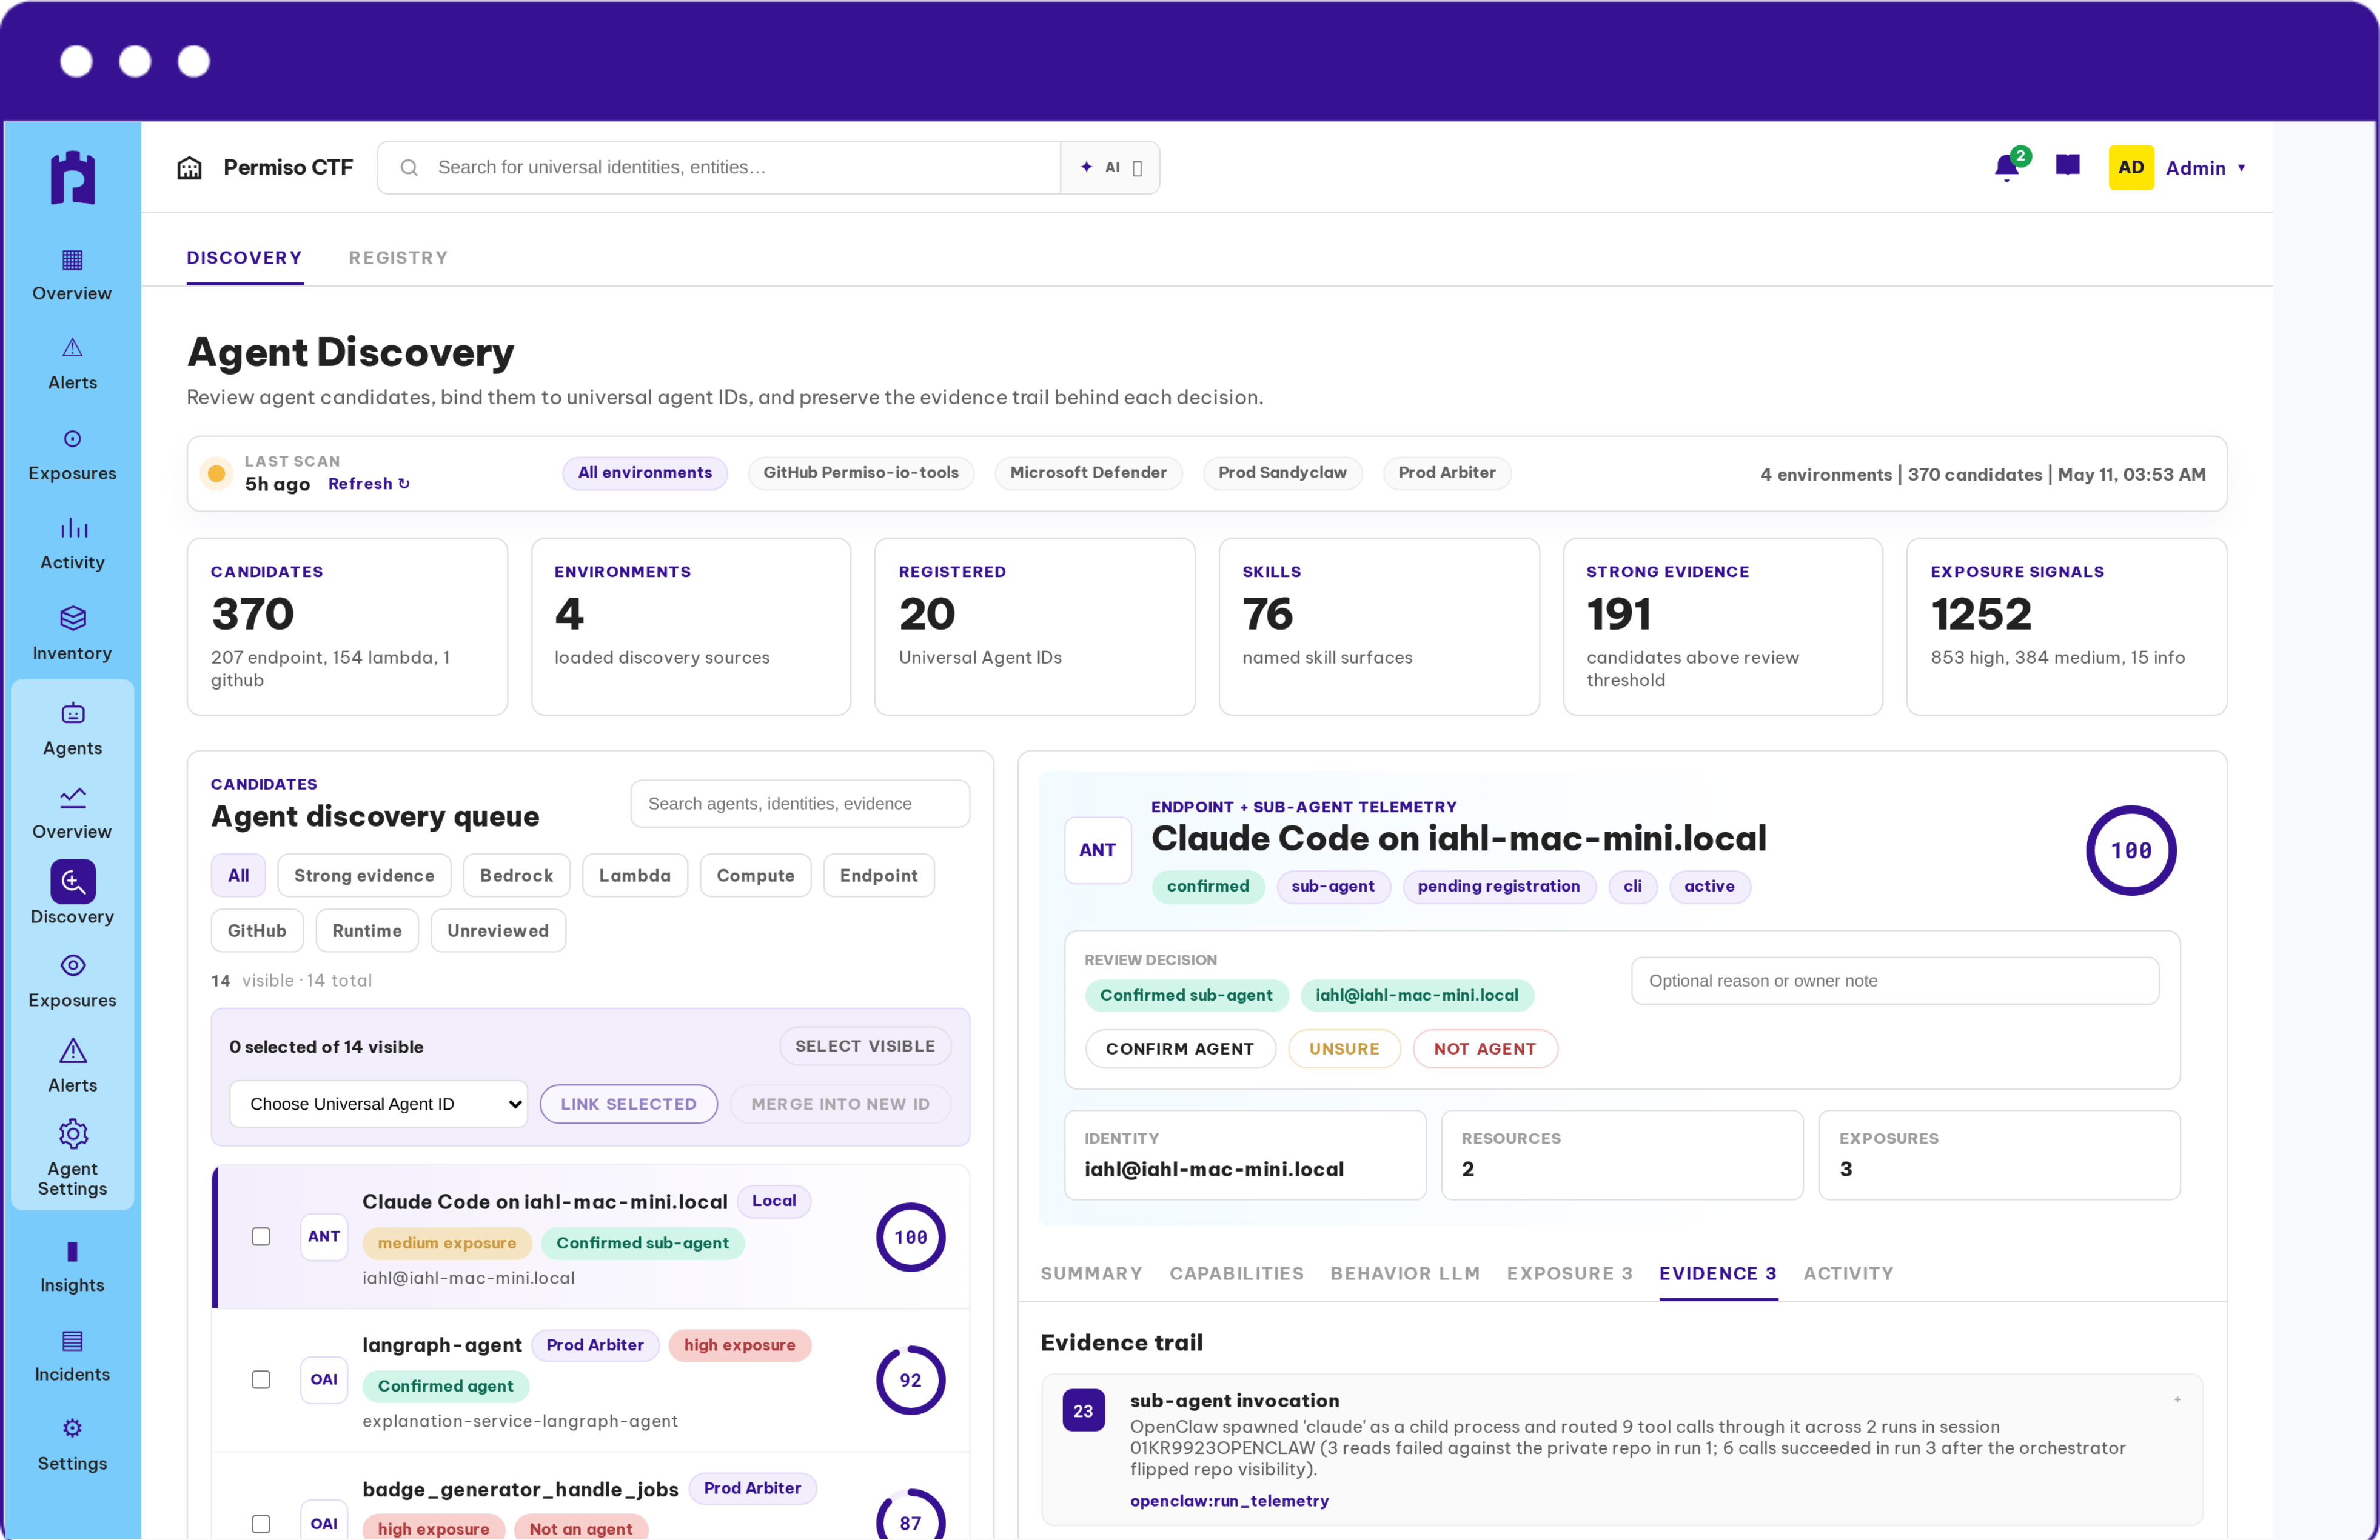Switch to the Registry tab
This screenshot has width=2380, height=1540.
click(x=398, y=258)
